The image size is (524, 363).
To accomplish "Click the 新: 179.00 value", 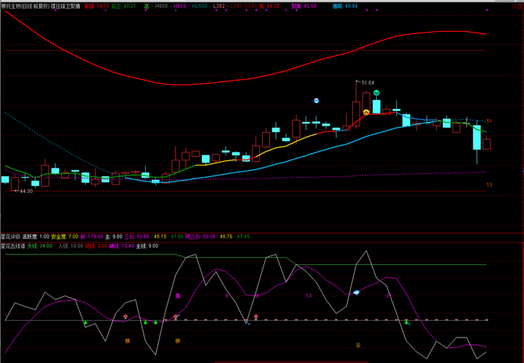I will 91,237.
